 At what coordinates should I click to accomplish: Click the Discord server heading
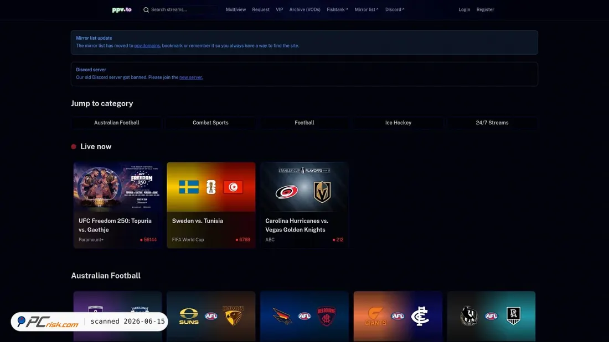91,70
